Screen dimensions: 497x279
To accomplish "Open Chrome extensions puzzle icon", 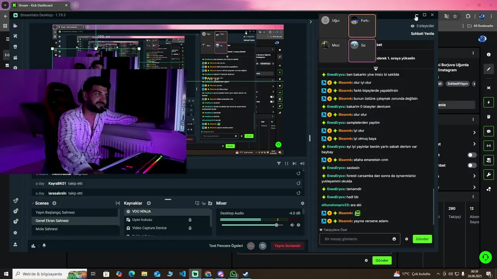I will point(468,16).
